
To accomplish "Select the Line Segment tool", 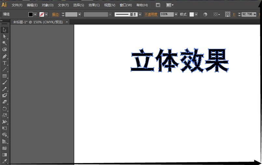I will (x=5, y=69).
